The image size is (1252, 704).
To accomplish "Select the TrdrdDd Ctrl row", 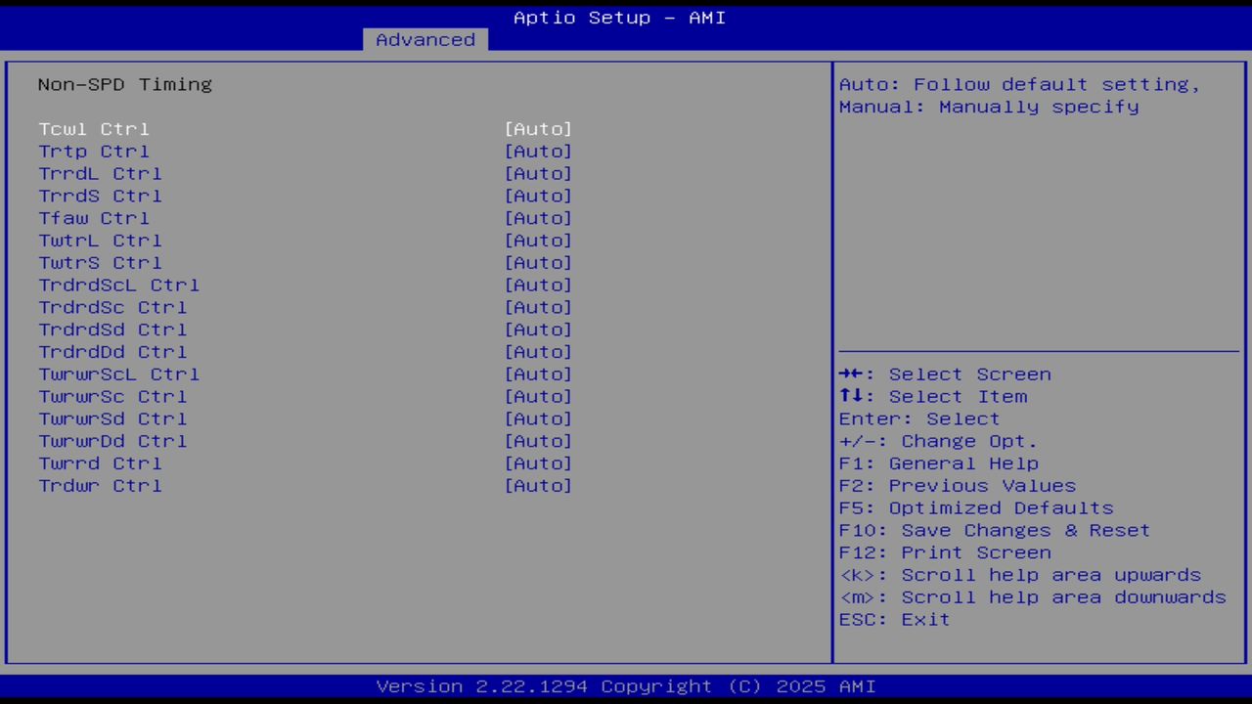I will tap(538, 351).
